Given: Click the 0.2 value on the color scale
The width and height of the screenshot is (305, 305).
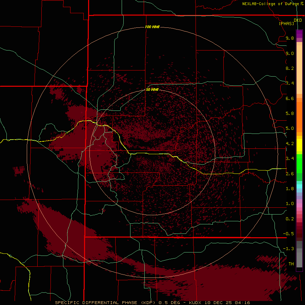Looking at the screenshot, I should 290,219.
